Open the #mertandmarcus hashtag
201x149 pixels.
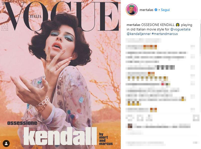pyautogui.click(x=165, y=34)
